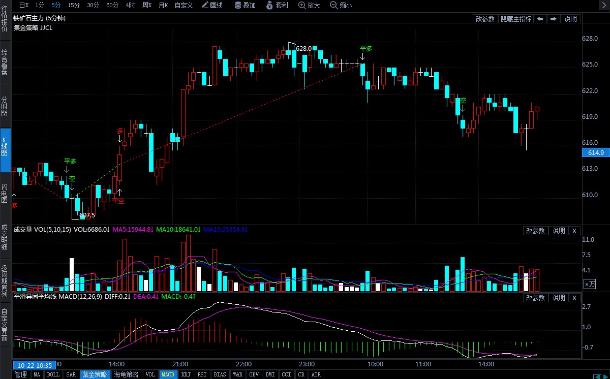The height and width of the screenshot is (379, 610).
Task: Zoom out with 缩小 magnifier
Action: 341,5
